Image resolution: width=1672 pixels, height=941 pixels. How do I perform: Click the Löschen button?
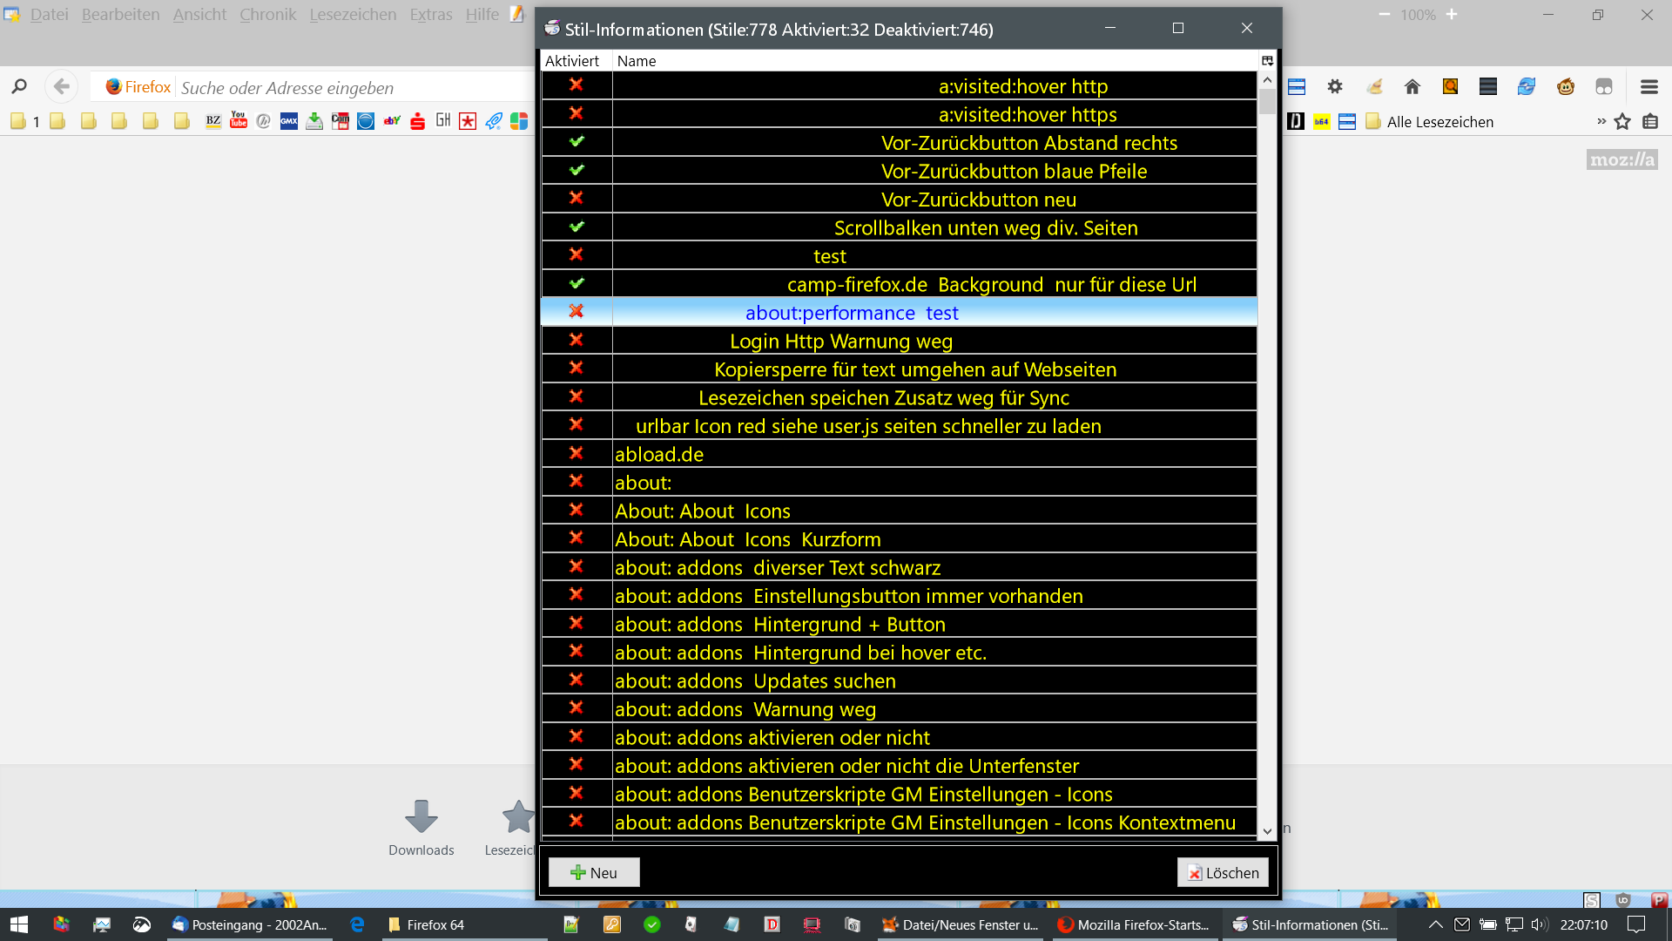coord(1223,872)
